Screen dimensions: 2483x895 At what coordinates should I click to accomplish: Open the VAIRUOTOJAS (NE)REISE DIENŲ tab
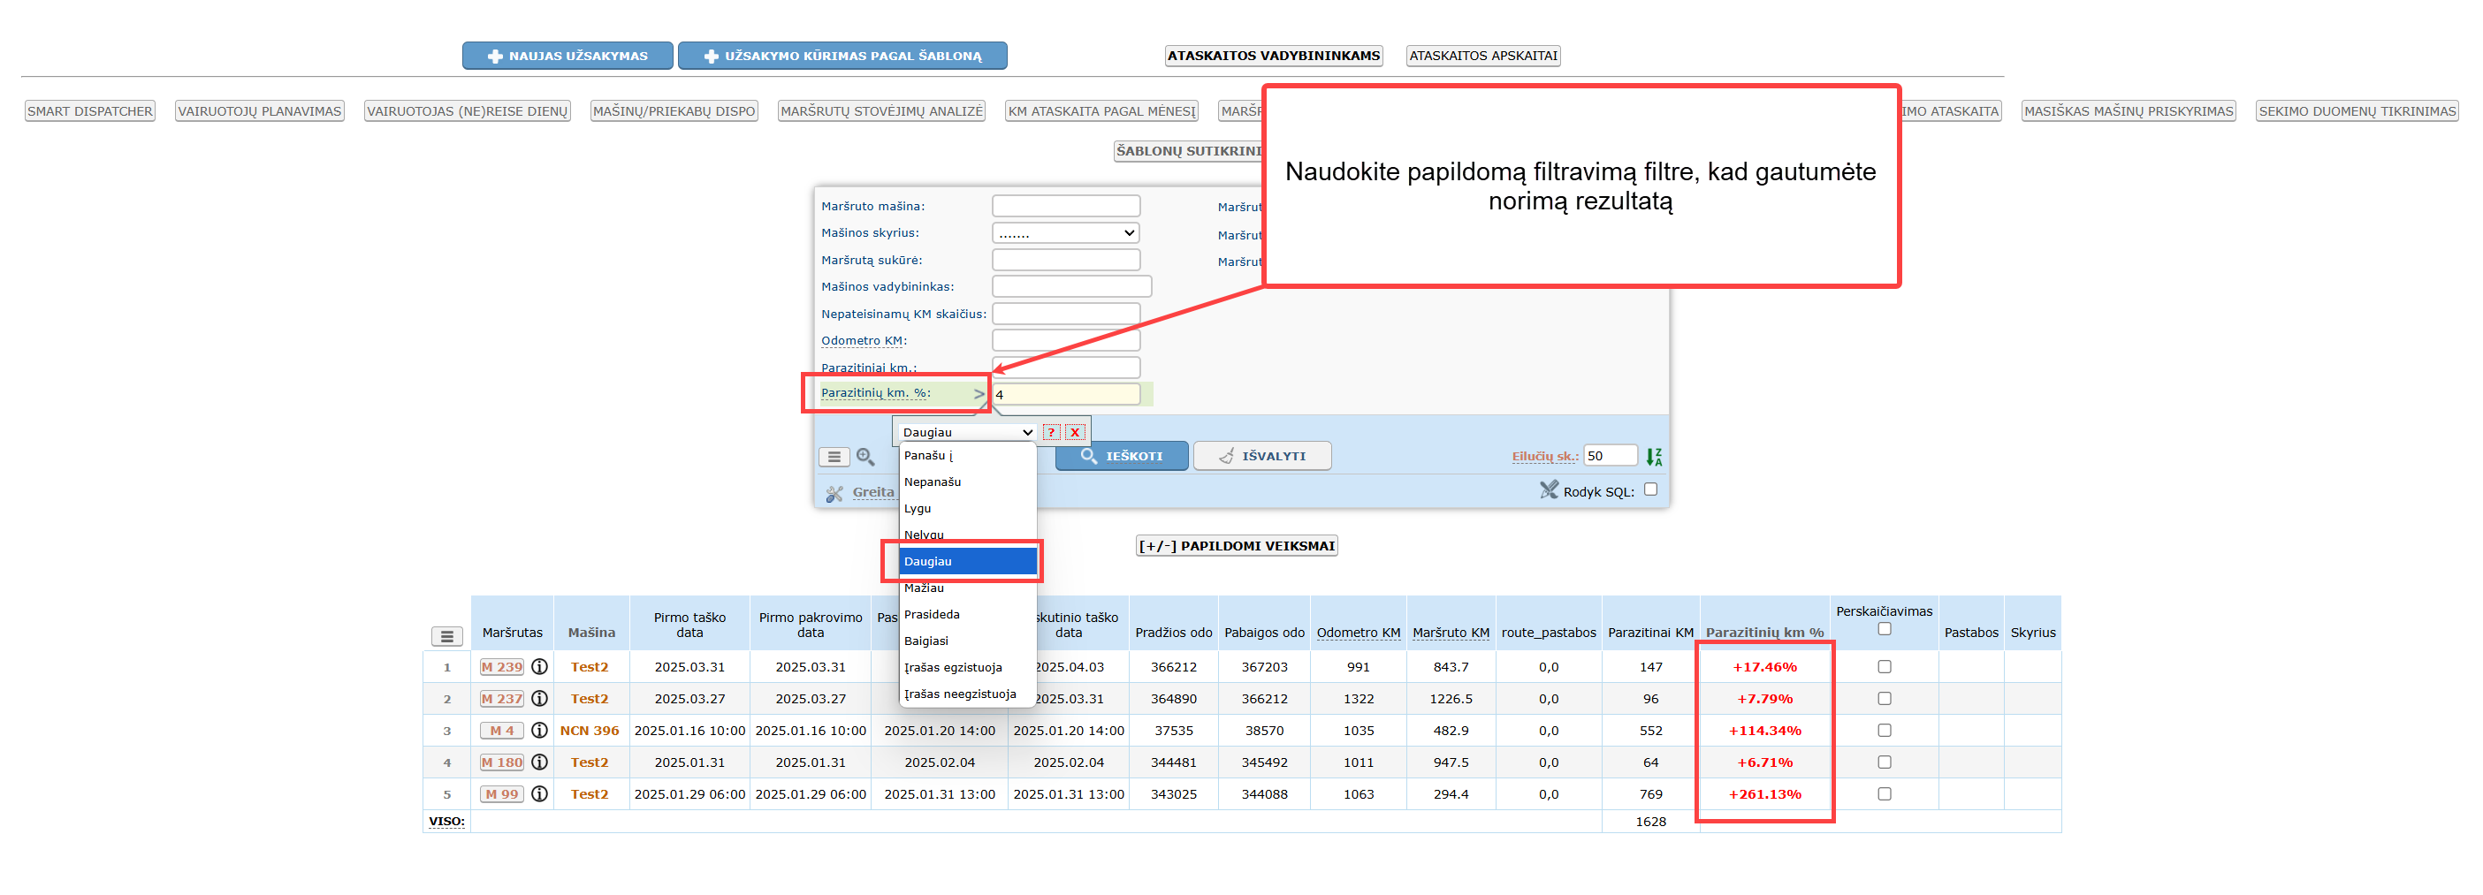tap(467, 111)
